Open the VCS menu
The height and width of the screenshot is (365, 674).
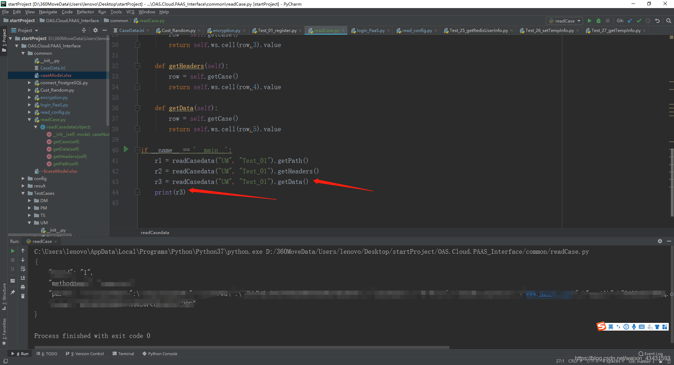pyautogui.click(x=130, y=12)
